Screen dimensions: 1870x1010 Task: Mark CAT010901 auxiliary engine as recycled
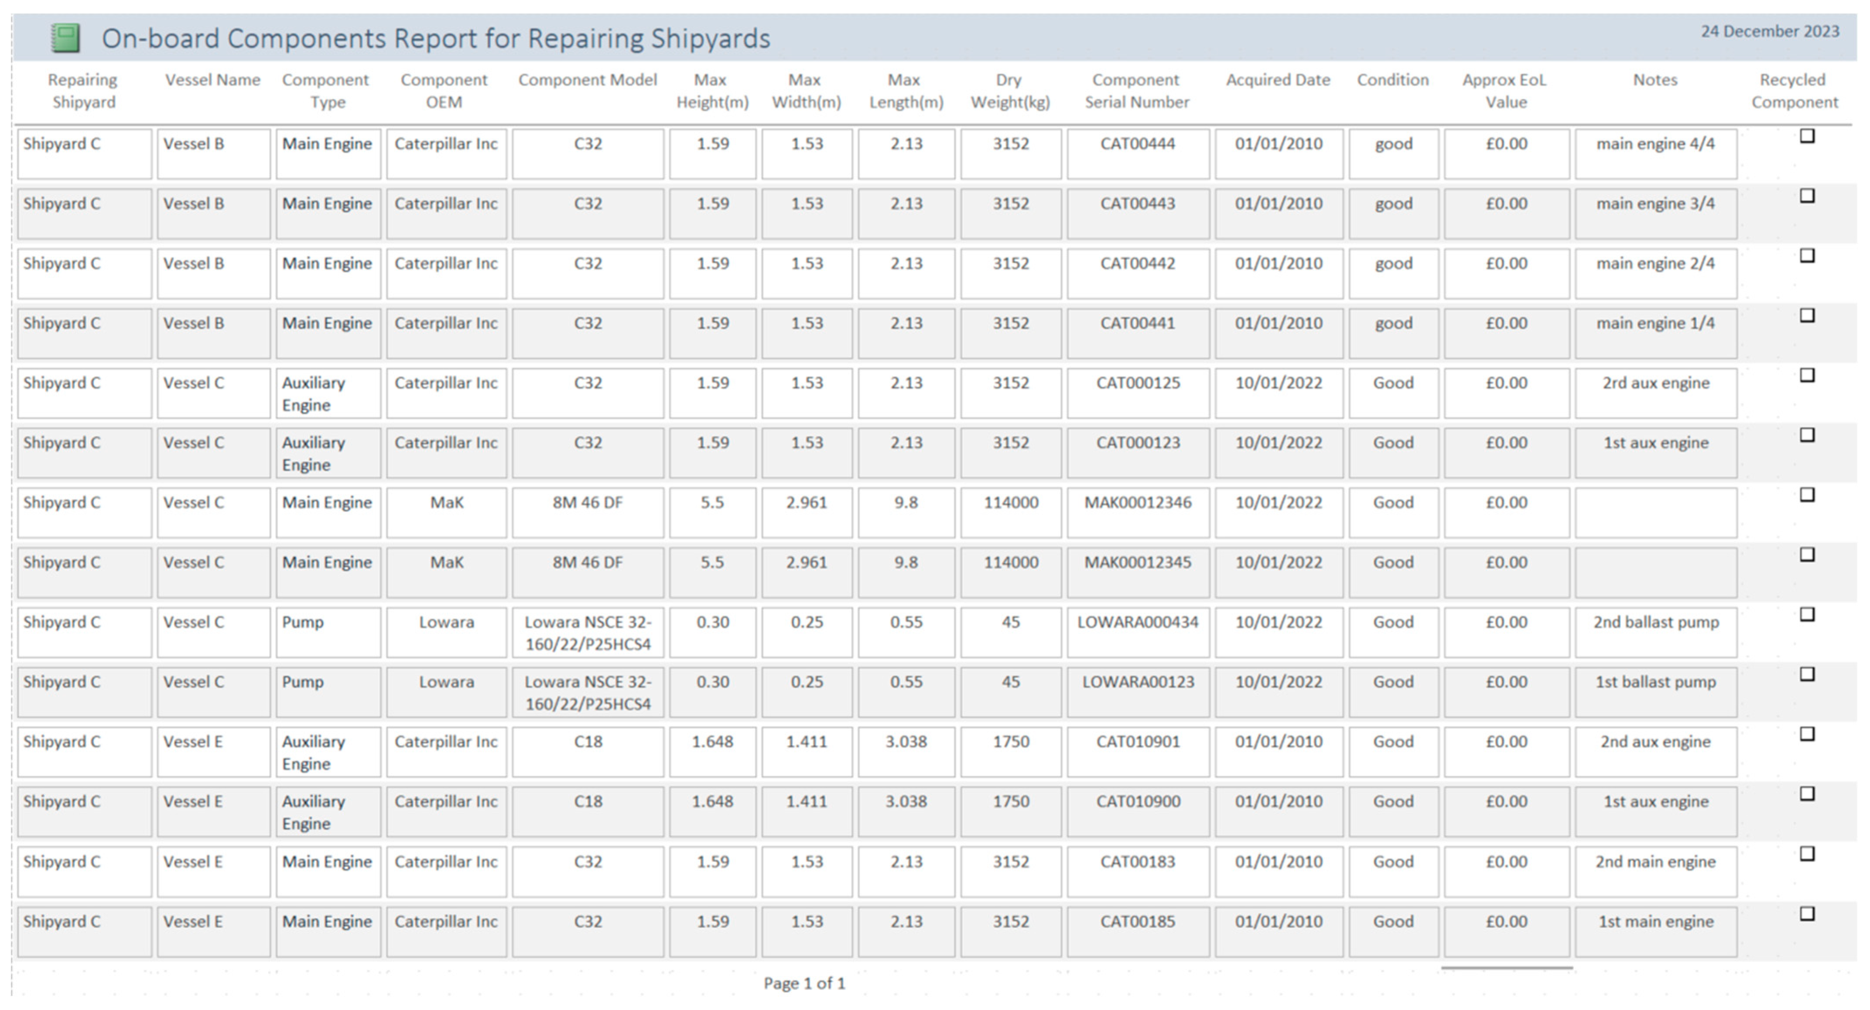coord(1807,734)
